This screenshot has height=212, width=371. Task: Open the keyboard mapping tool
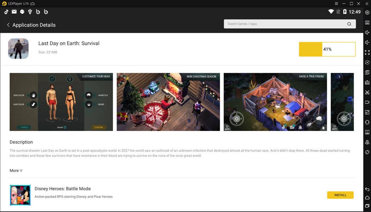pos(367,22)
